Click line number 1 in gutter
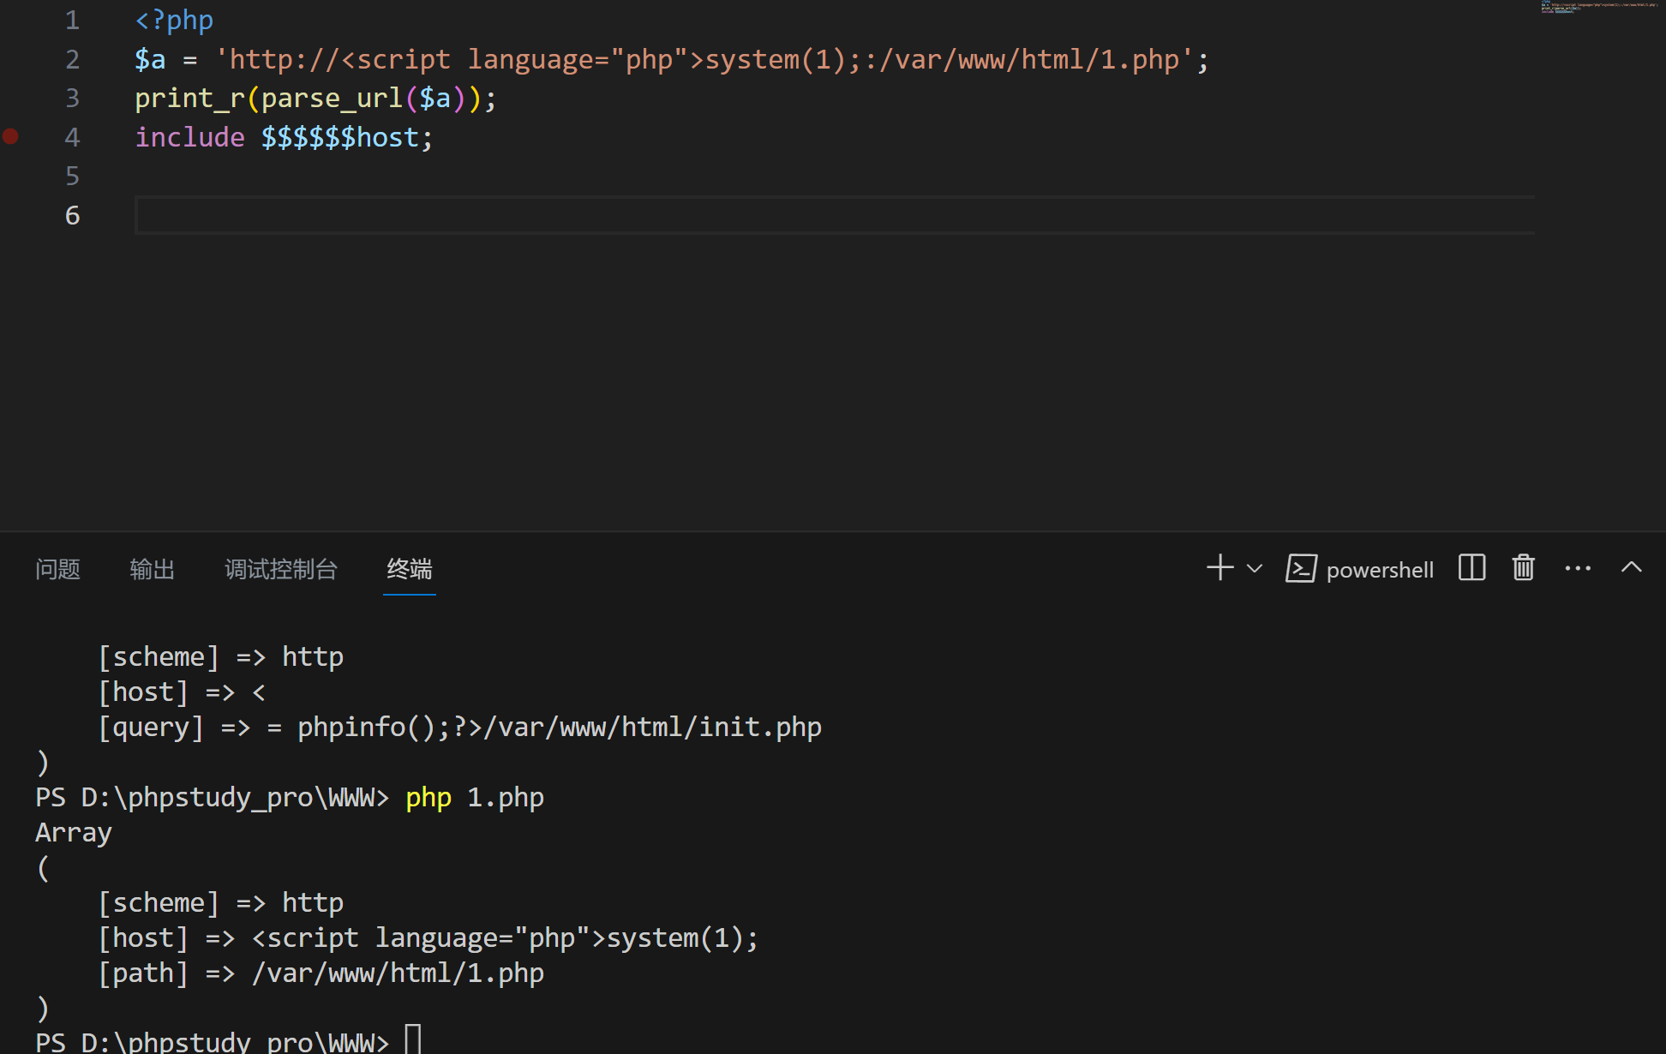 click(x=72, y=21)
